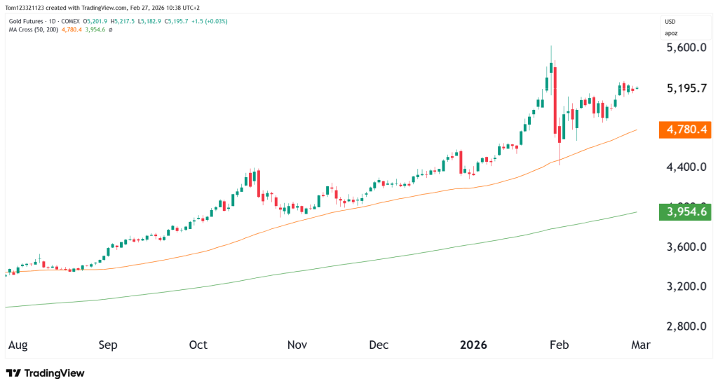Click the Feb label on time axis
The image size is (718, 388).
click(x=558, y=345)
